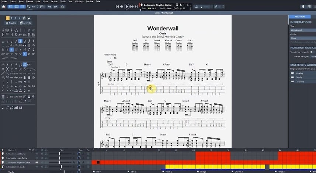Enable the loop playback icon
Image resolution: width=316 pixels, height=173 pixels.
point(196,7)
